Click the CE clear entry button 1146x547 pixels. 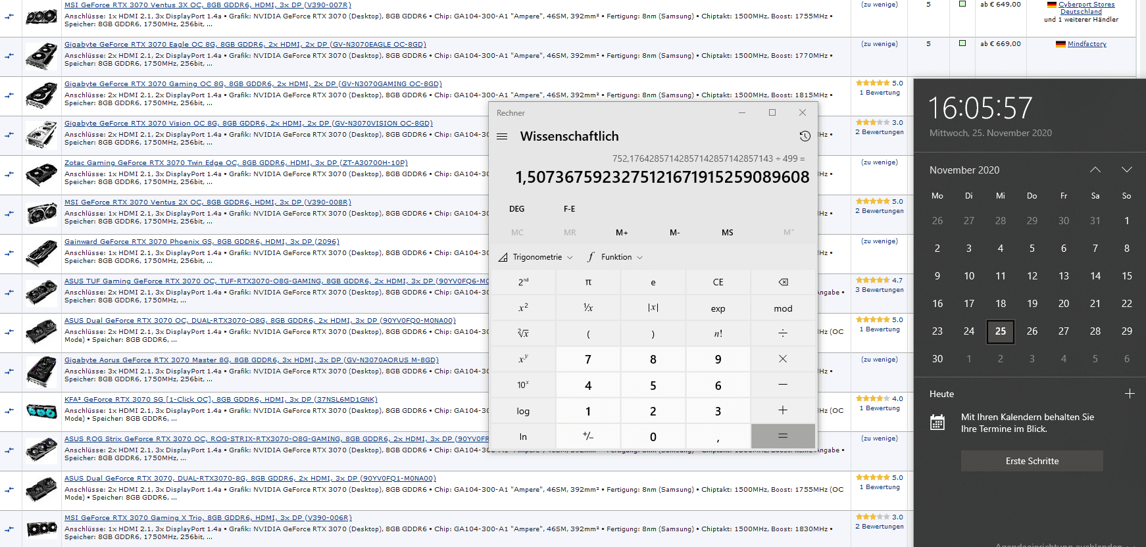pos(718,282)
